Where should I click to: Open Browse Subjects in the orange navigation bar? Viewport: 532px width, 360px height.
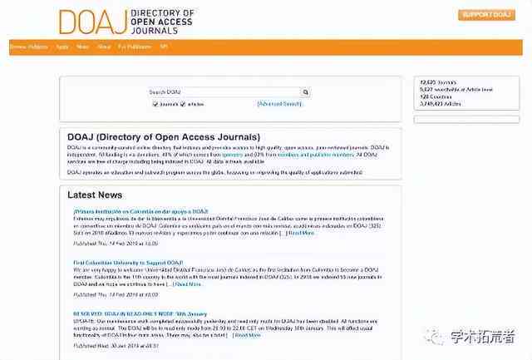pos(29,47)
